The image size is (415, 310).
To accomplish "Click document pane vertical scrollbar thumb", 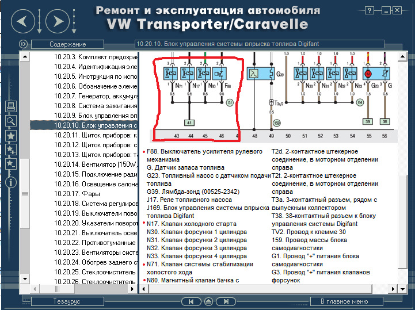I will click(402, 221).
